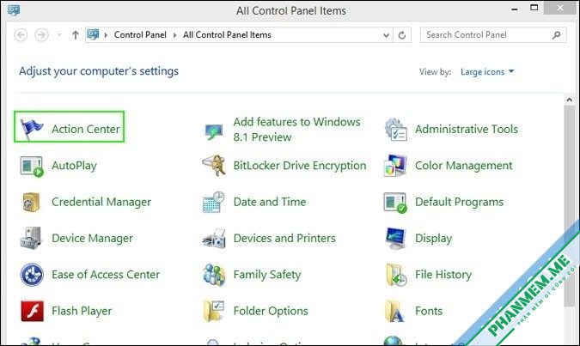Open the recent locations dropdown arrow
This screenshot has width=580, height=346.
(59, 35)
